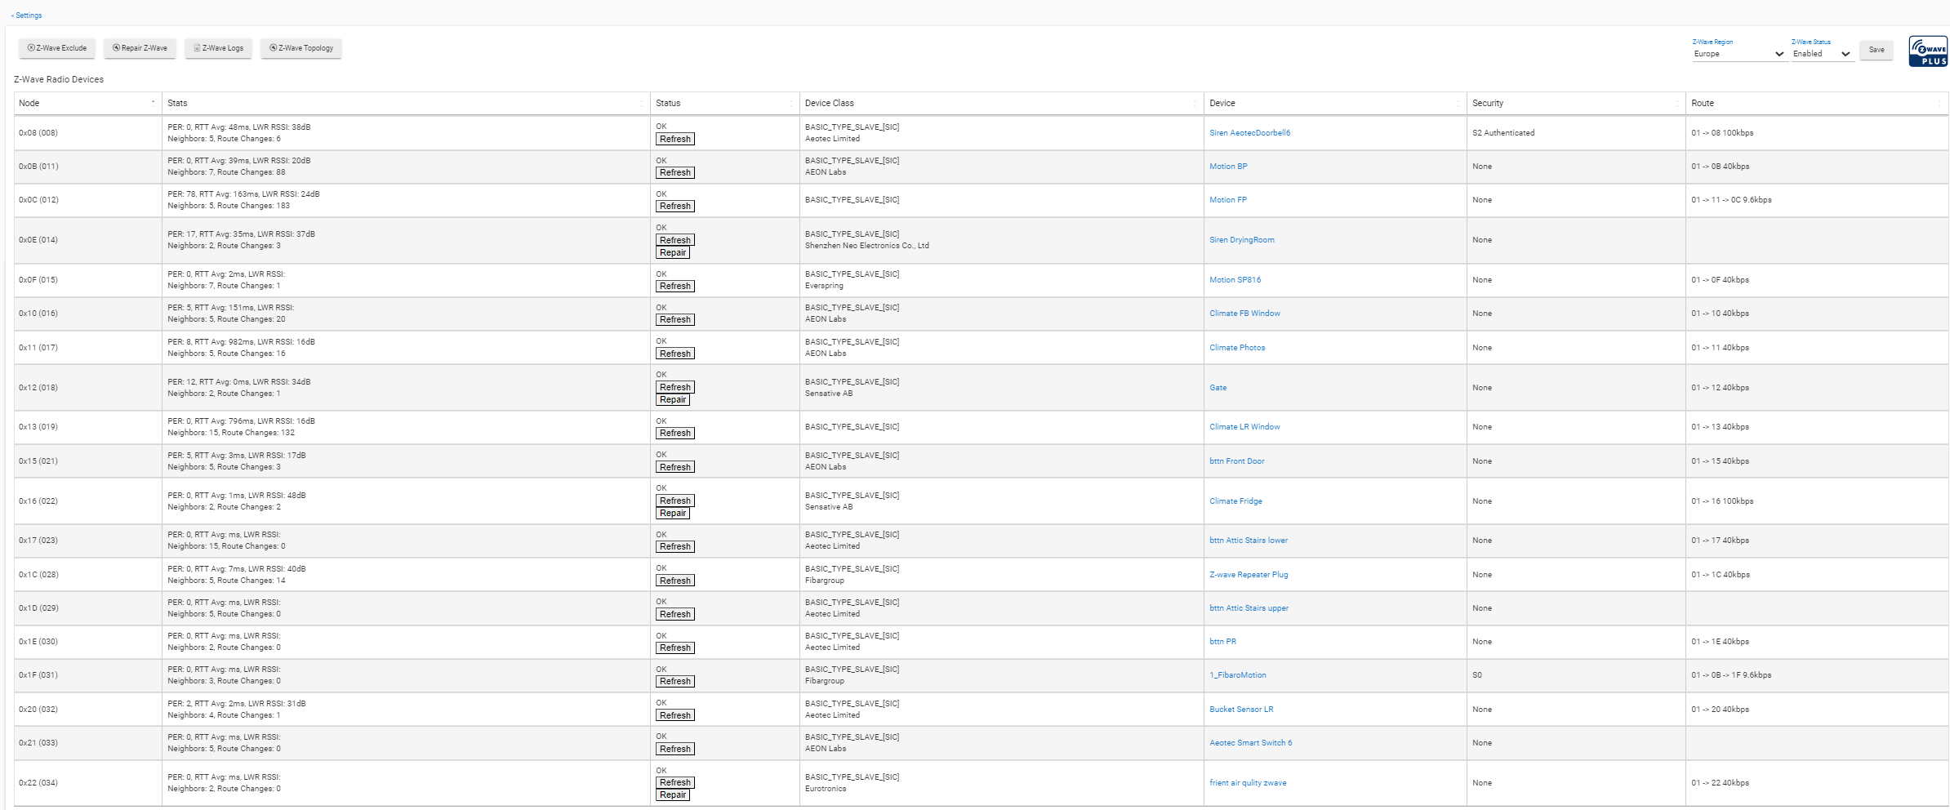Viewport: 1950px width, 810px height.
Task: Open the Climate Fridge device link
Action: pos(1235,501)
